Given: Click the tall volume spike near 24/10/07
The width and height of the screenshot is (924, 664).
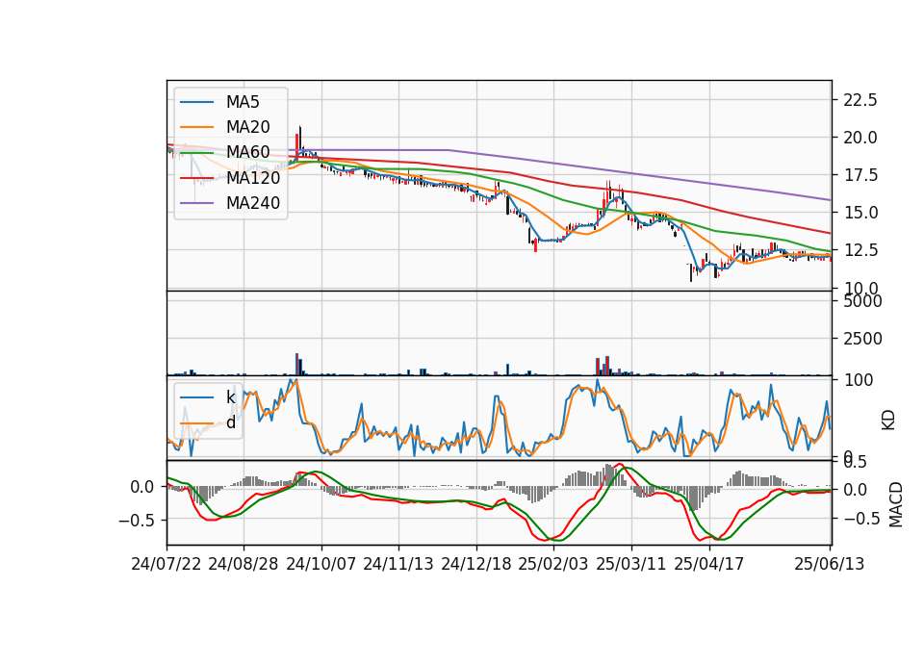Looking at the screenshot, I should coord(297,364).
